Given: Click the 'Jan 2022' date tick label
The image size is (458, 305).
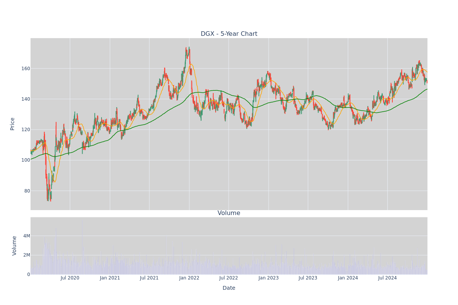Looking at the screenshot, I should 189,278.
